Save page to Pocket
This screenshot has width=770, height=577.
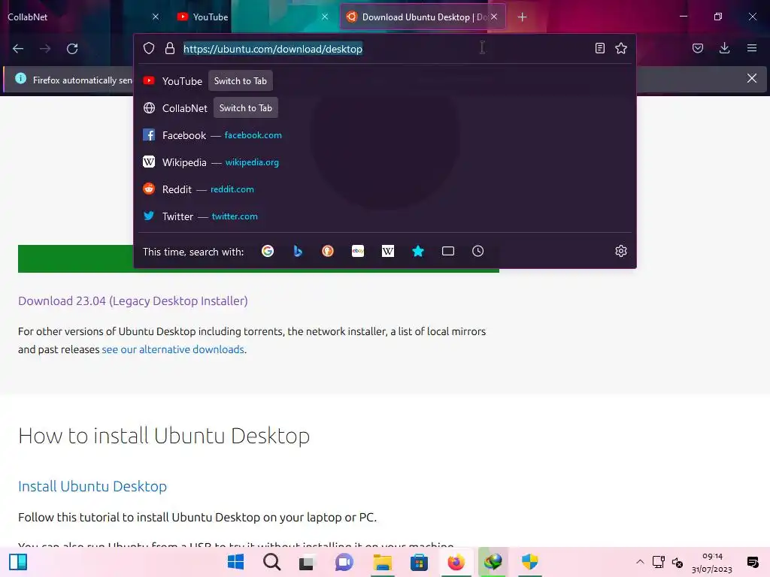[698, 48]
